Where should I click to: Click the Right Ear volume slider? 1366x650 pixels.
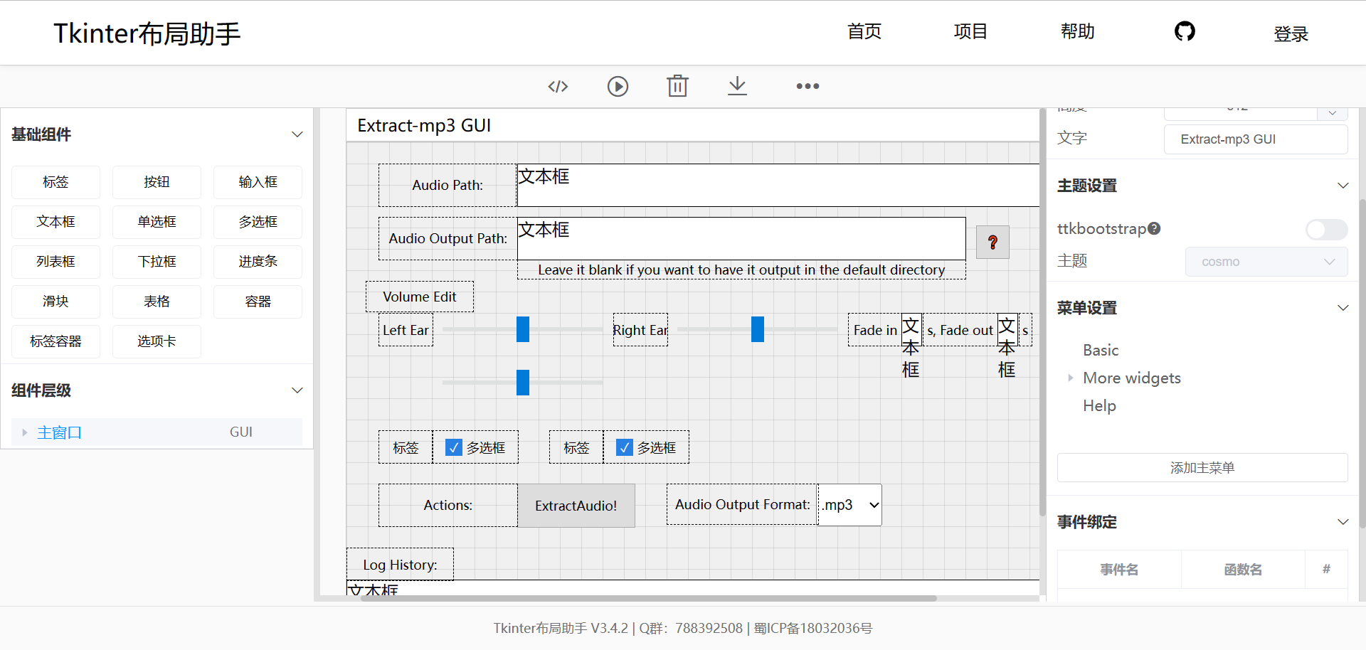(758, 329)
